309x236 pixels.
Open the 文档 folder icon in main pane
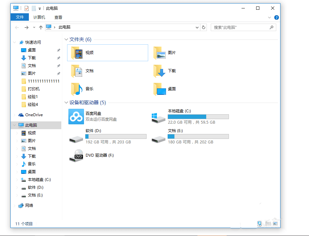point(77,71)
